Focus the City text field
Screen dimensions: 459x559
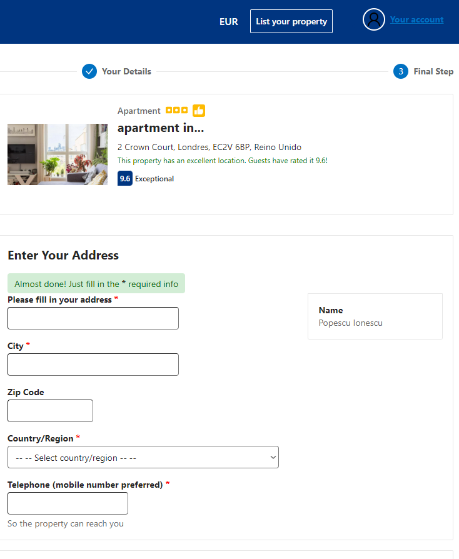pyautogui.click(x=93, y=365)
